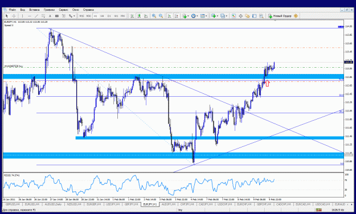Viewport: 356px width, 214px height.
Task: Pick the horizontal line drawing tool
Action: click(29, 16)
